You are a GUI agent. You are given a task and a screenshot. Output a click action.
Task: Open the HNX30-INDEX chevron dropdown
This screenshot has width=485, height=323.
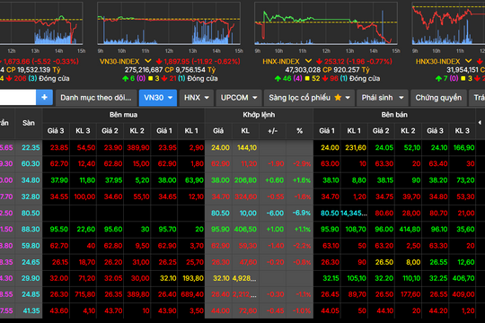468,61
